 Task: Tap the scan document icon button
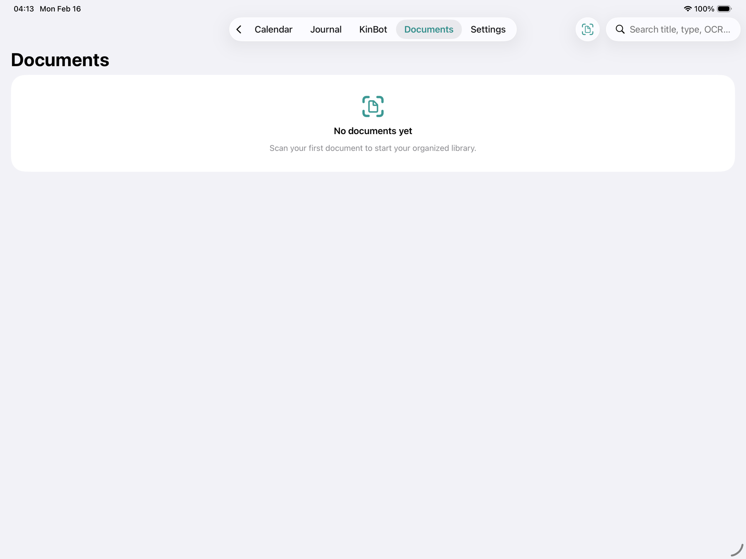(587, 29)
